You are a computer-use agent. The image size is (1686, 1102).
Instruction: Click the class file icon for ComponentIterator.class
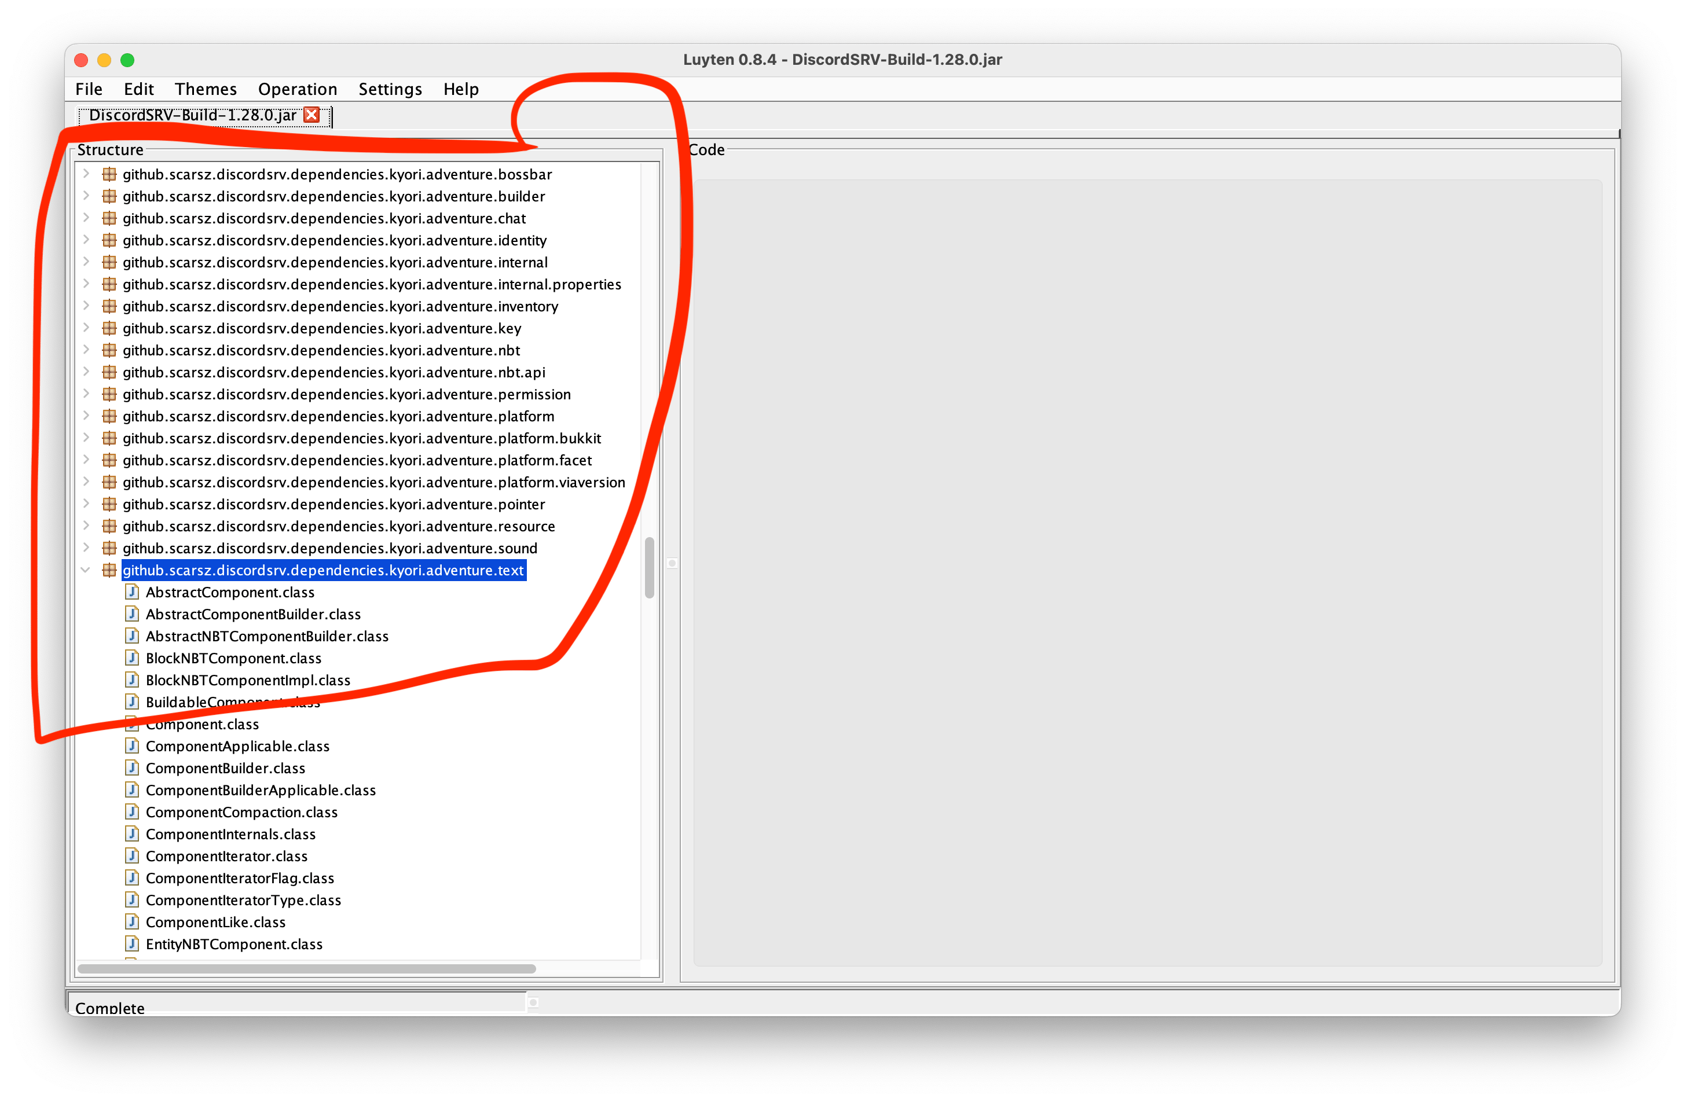coord(132,855)
